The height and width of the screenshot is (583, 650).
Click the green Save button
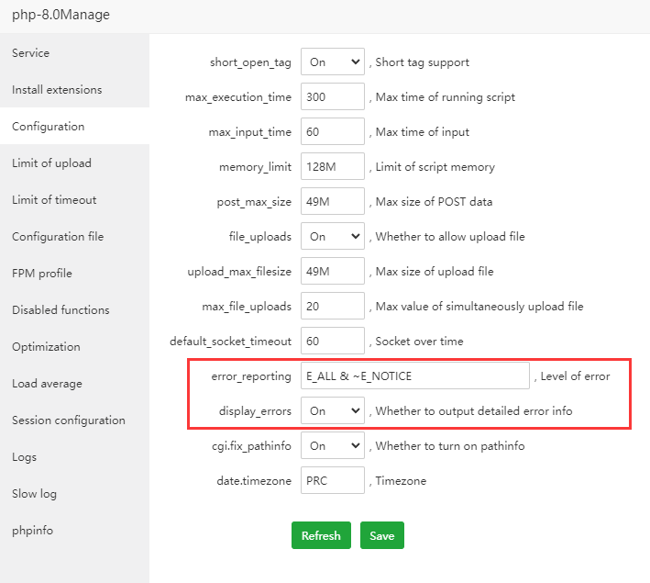click(381, 535)
